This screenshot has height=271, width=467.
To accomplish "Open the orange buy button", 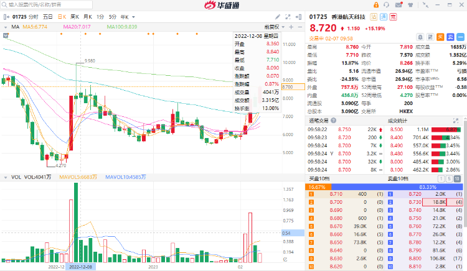I will (x=440, y=37).
